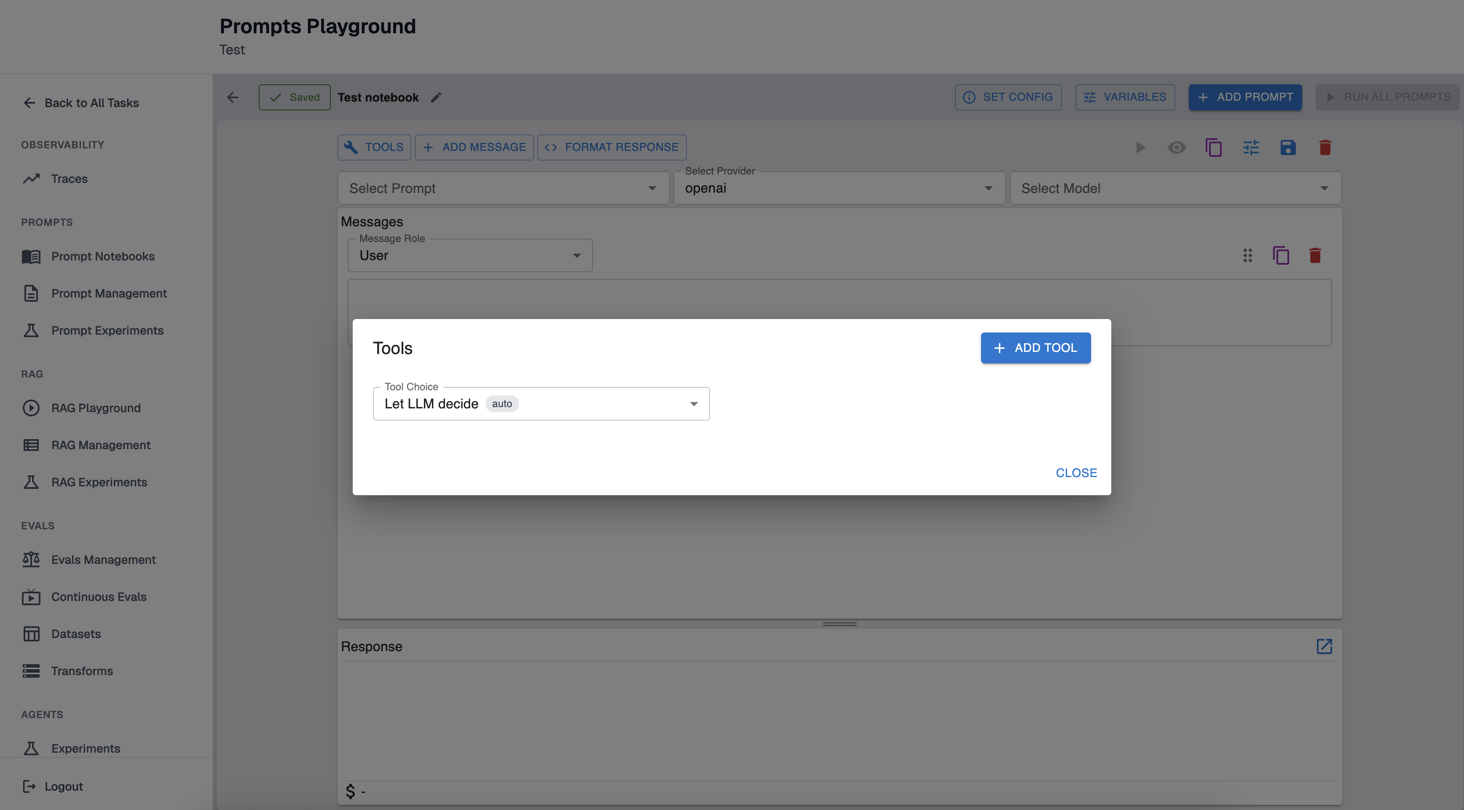Open the prompt settings sliders icon
Image resolution: width=1464 pixels, height=810 pixels.
point(1251,148)
